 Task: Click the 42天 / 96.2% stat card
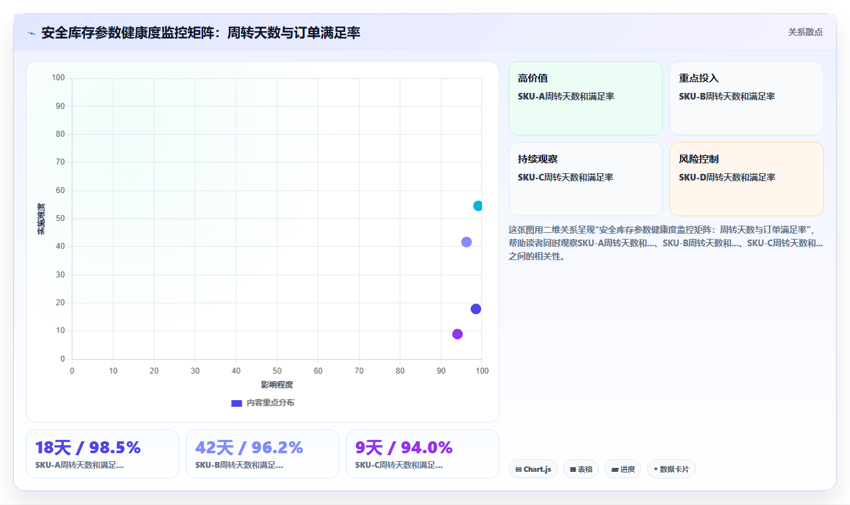tap(262, 454)
